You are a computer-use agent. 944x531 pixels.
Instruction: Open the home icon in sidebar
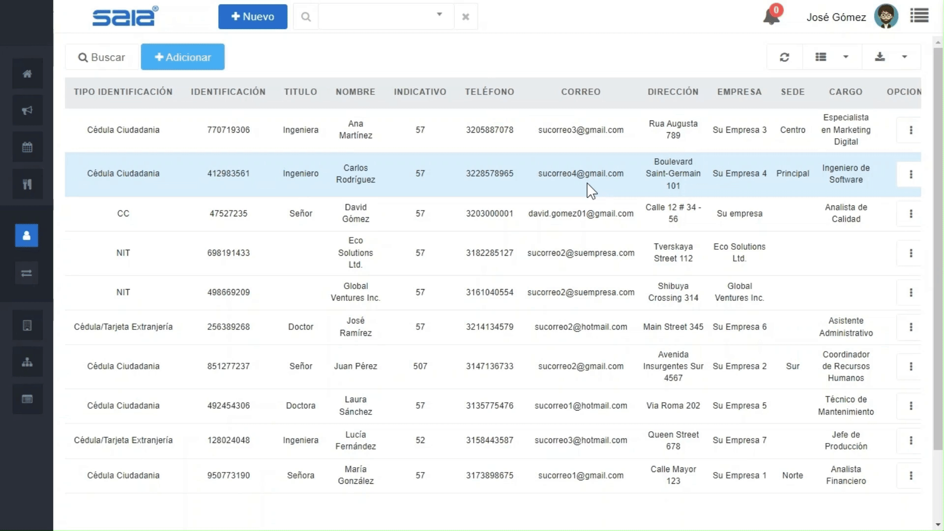(x=27, y=74)
